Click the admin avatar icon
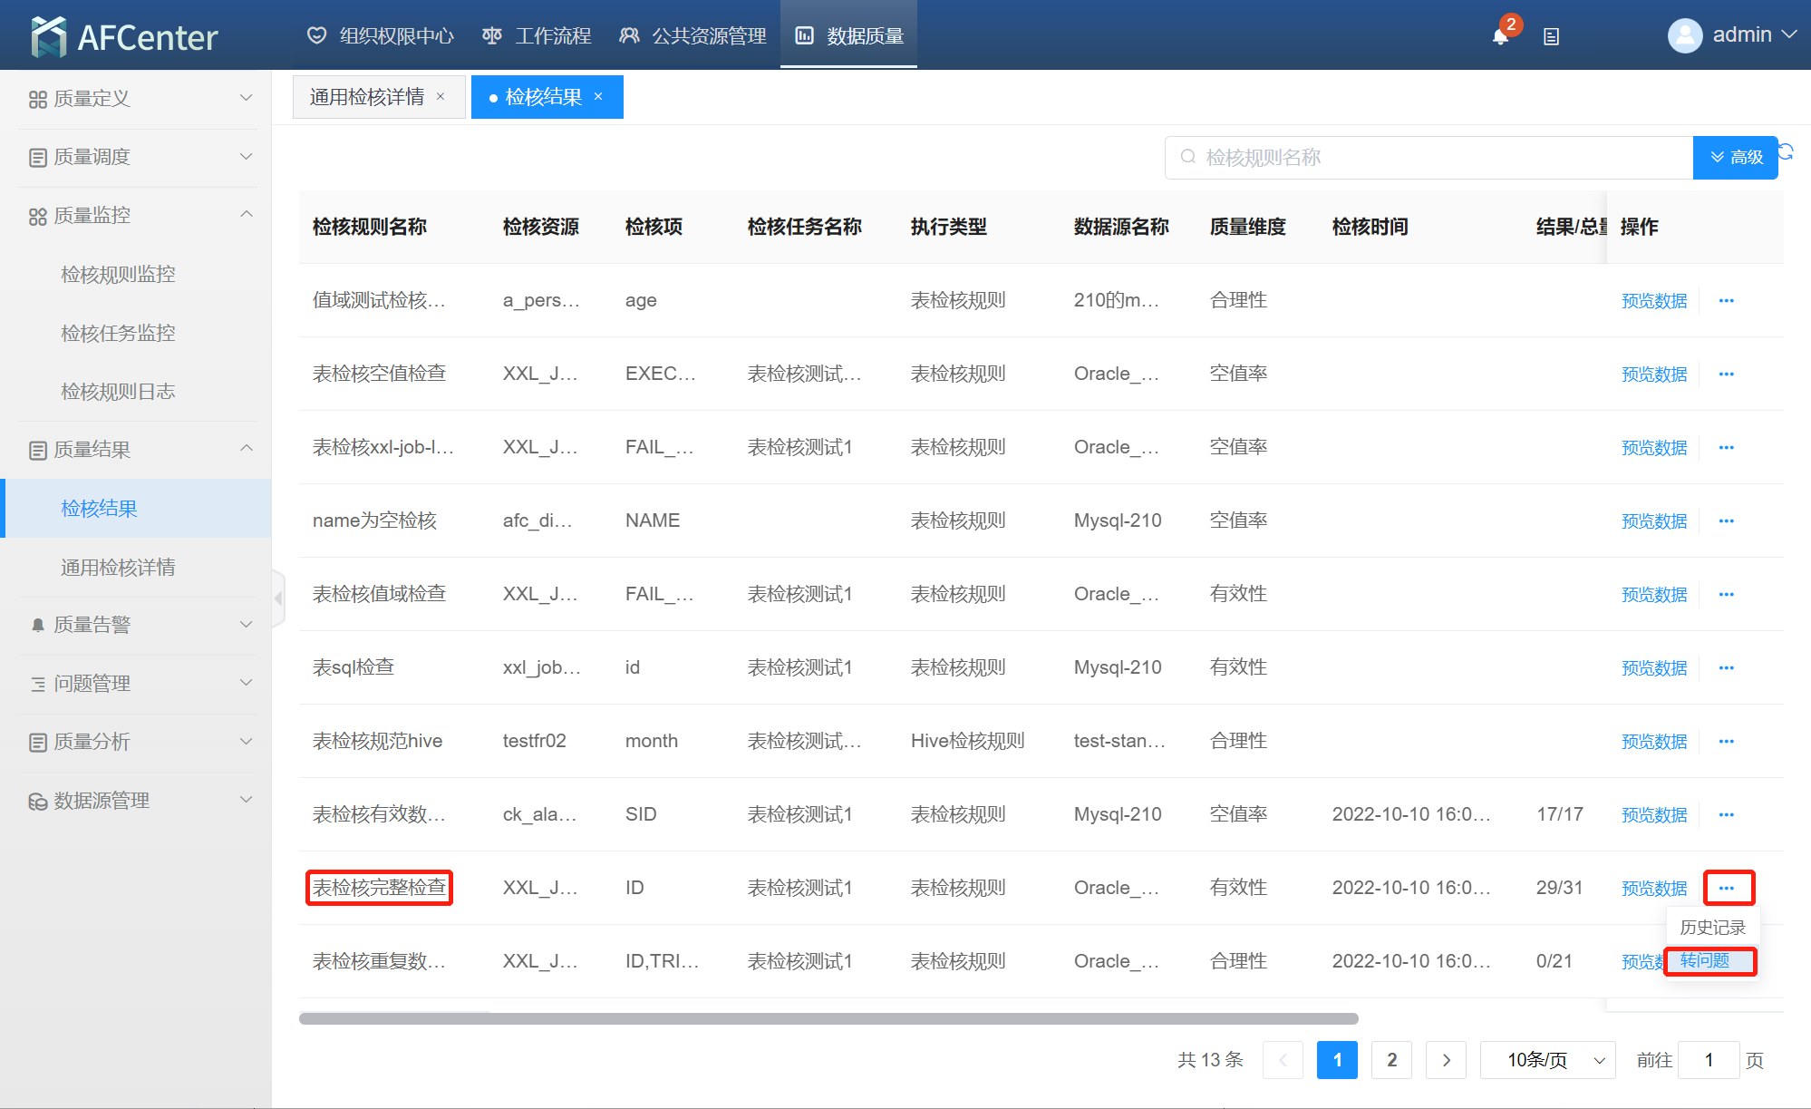The width and height of the screenshot is (1811, 1109). coord(1684,35)
